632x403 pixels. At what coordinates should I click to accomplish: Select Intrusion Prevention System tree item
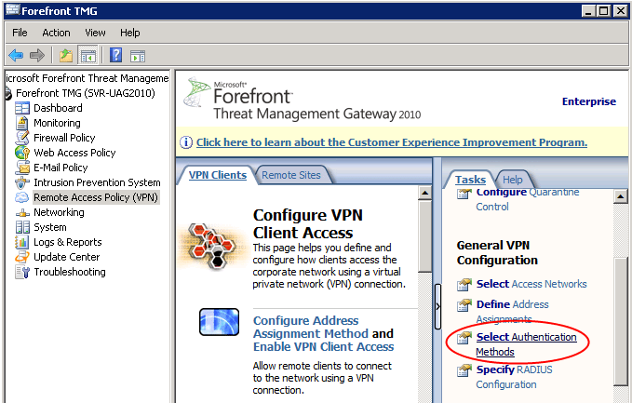click(x=97, y=182)
